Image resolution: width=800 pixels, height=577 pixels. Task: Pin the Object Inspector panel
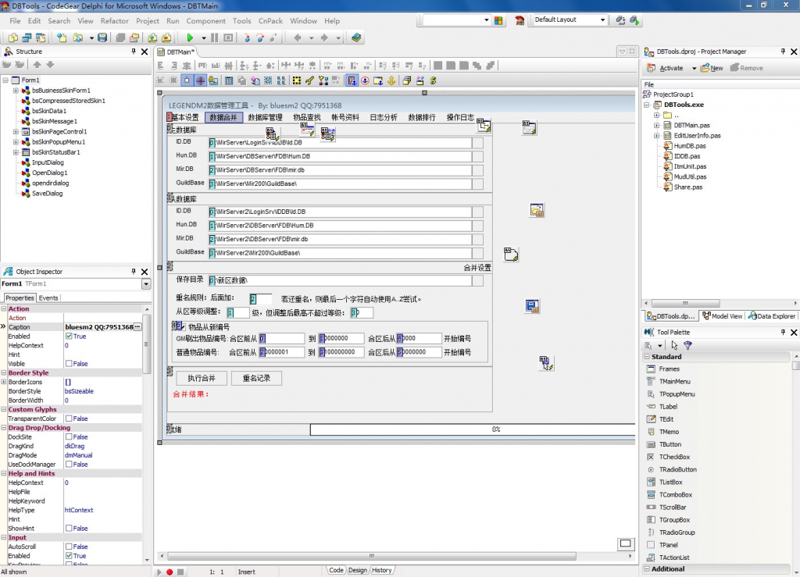pos(134,272)
